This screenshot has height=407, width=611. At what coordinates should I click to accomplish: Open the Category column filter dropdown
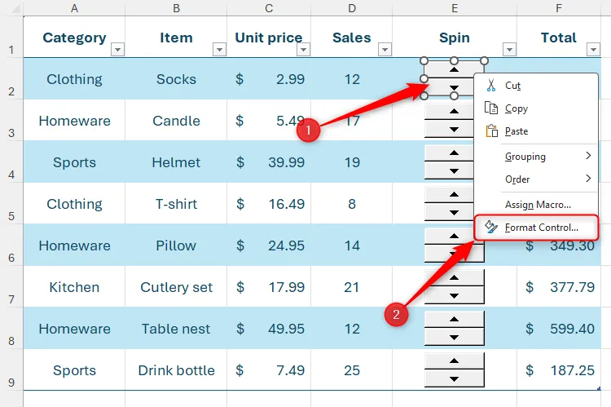pos(117,50)
